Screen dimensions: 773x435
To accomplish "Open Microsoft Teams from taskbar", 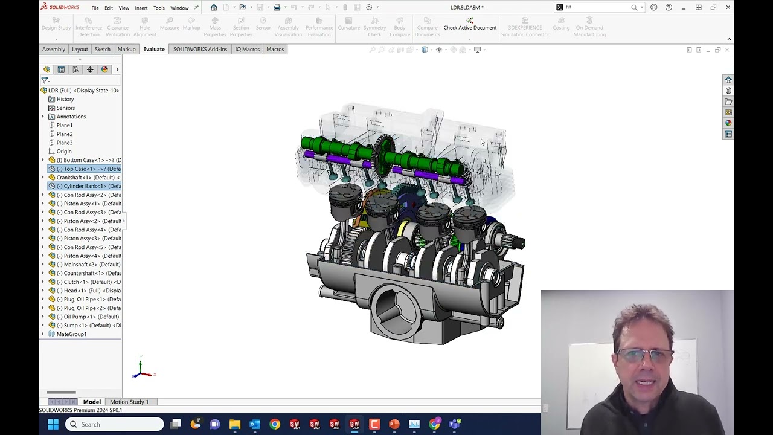I will pos(454,424).
